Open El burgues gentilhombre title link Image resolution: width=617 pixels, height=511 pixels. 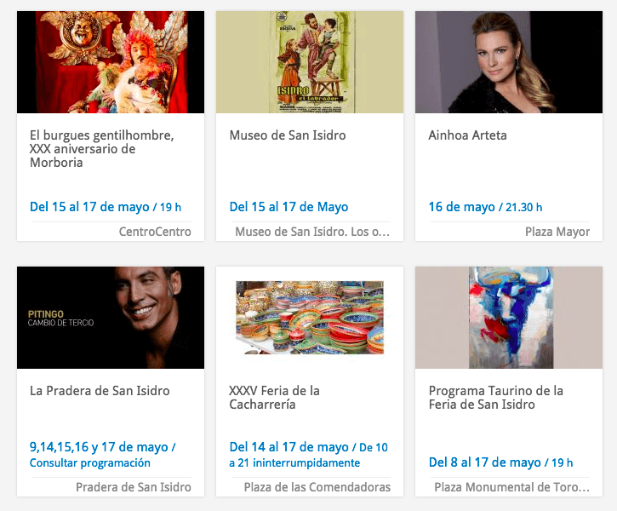(102, 149)
